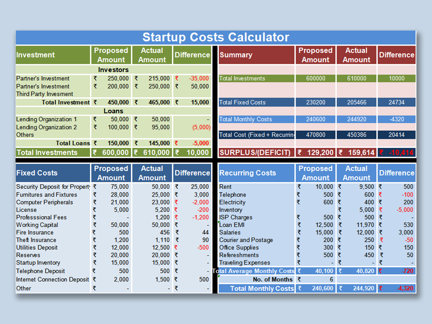Click Professsional Fees label

tap(41, 217)
